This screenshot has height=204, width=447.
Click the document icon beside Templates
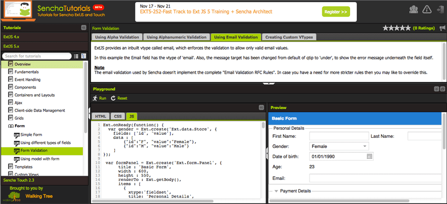pos(11,167)
